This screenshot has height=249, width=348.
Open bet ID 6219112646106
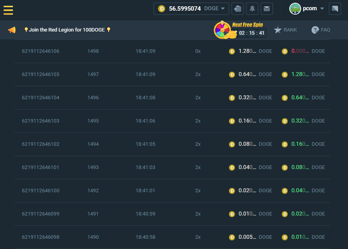(x=41, y=51)
